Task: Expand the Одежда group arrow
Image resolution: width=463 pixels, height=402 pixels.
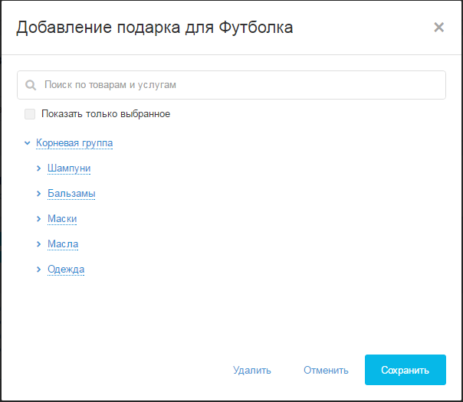Action: pyautogui.click(x=38, y=270)
